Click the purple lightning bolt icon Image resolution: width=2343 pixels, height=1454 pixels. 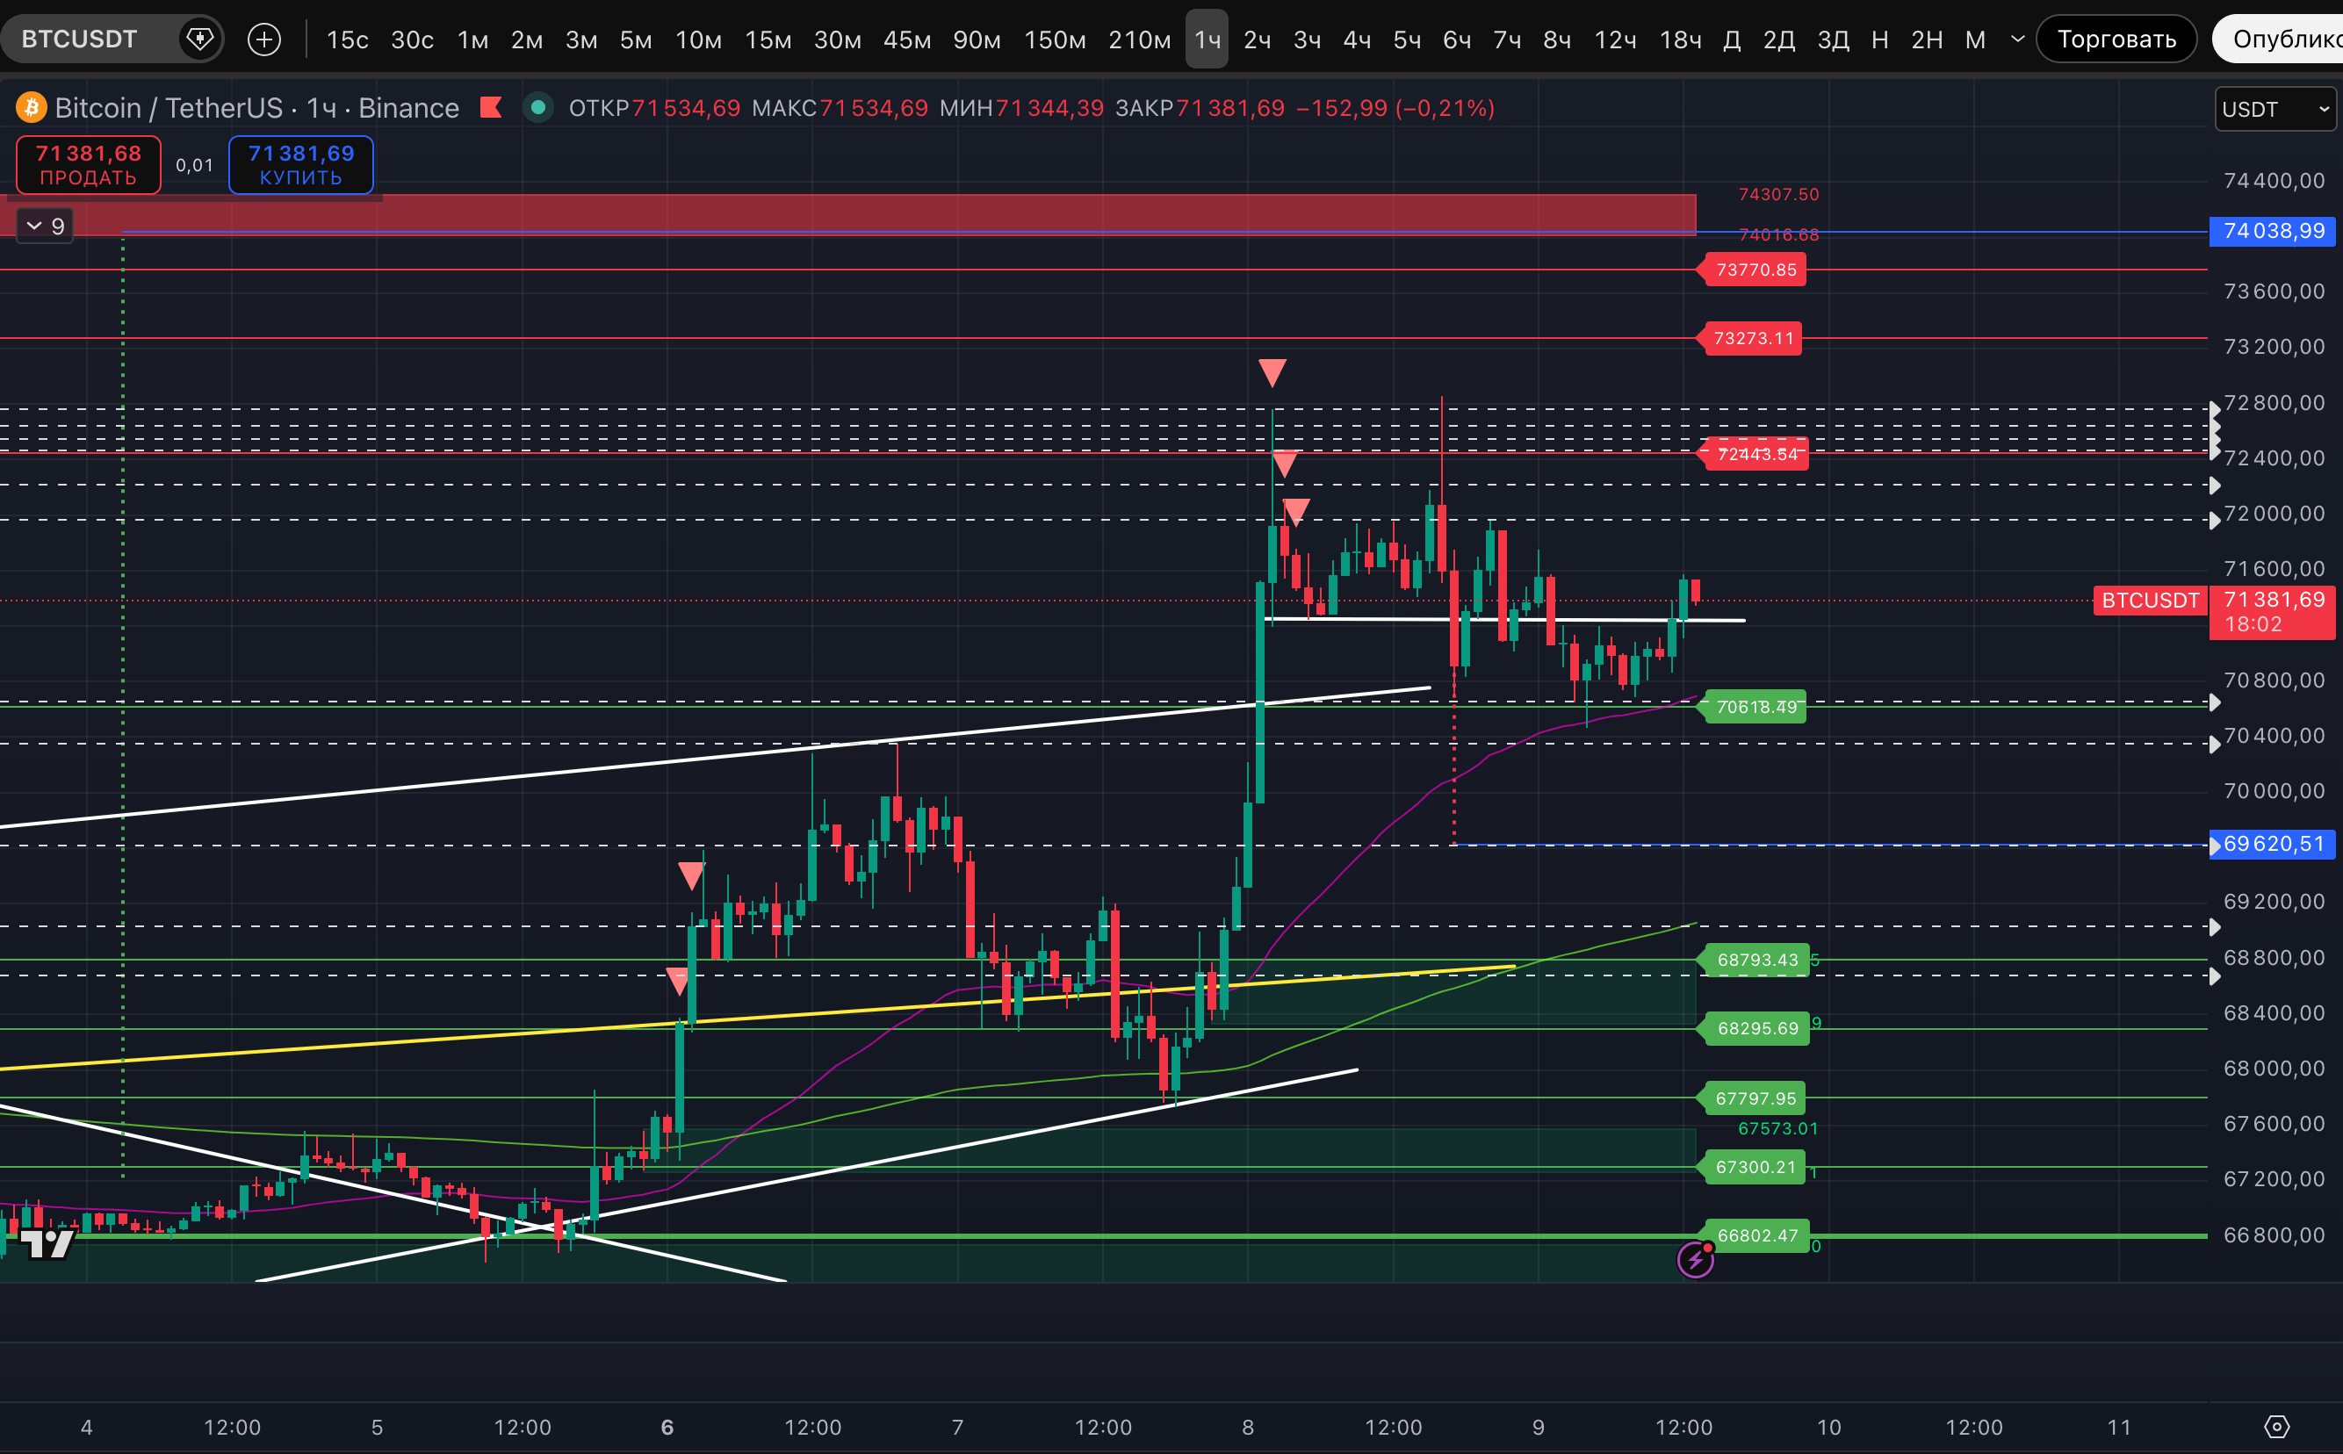click(x=1695, y=1259)
